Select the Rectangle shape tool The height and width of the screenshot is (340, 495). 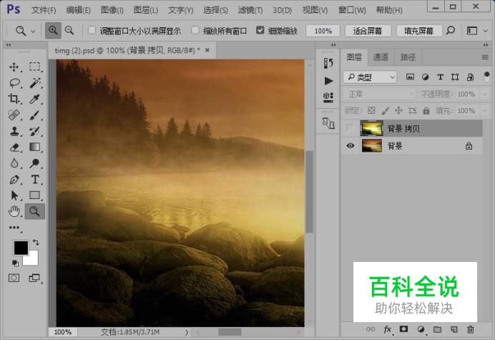coord(35,195)
